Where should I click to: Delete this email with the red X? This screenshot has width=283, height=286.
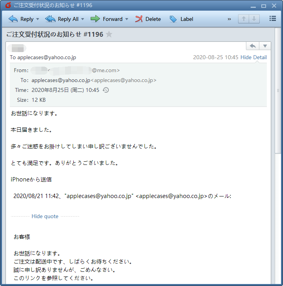coord(148,19)
